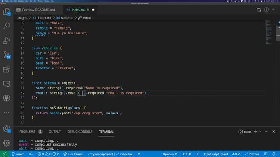This screenshot has height=157, width=280.
Task: Open the Extensions view
Action: [x=7, y=69]
